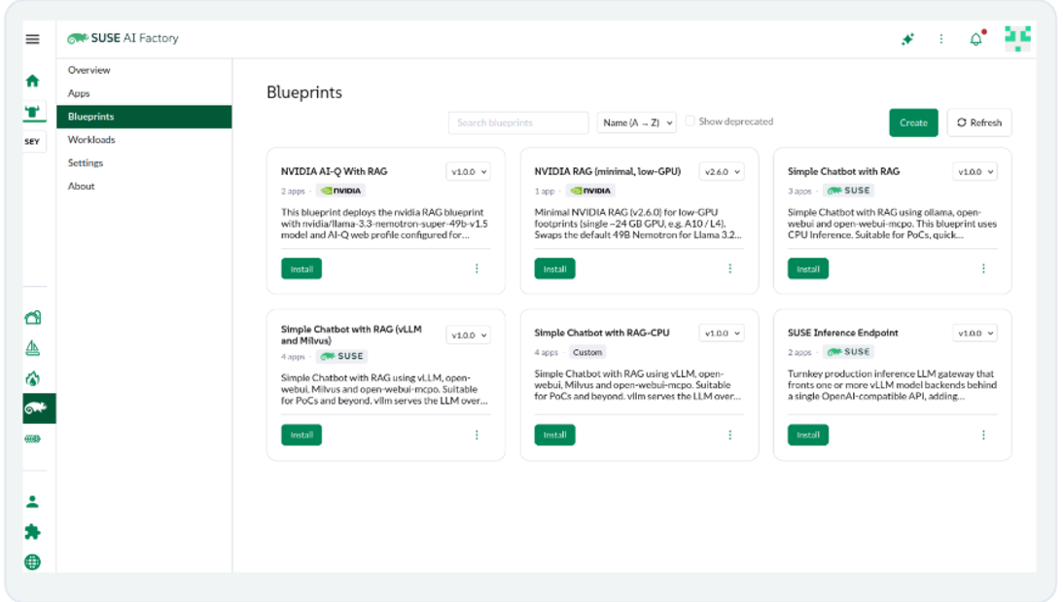Screen dimensions: 1063x602
Task: Select Blueprints in the side menu
Action: [144, 117]
